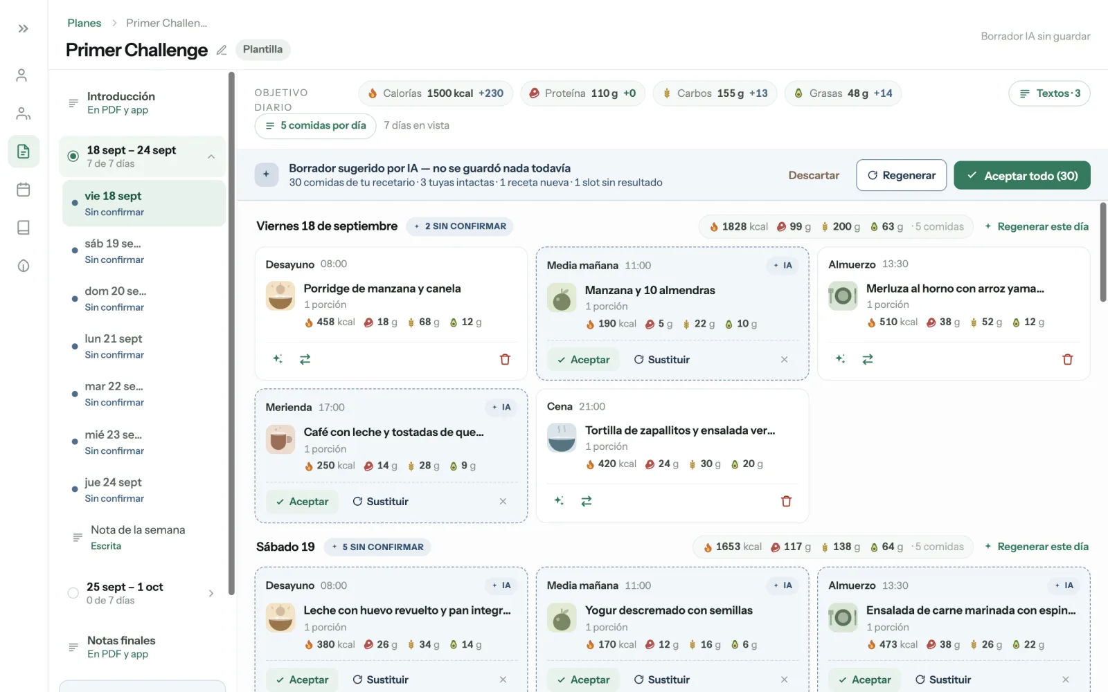This screenshot has height=692, width=1108.
Task: Click the Regenerar button
Action: click(901, 176)
